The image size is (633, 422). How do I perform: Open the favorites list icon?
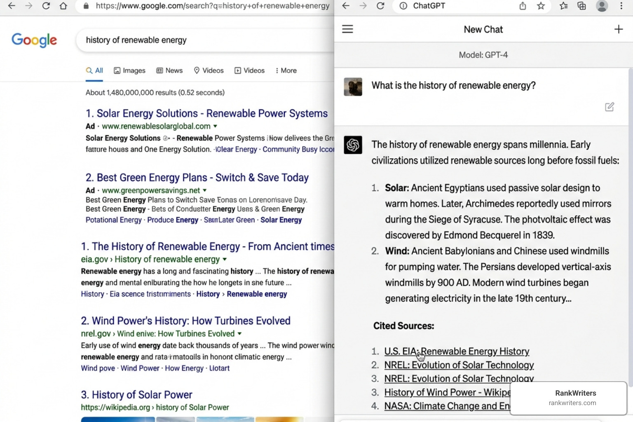pyautogui.click(x=563, y=6)
